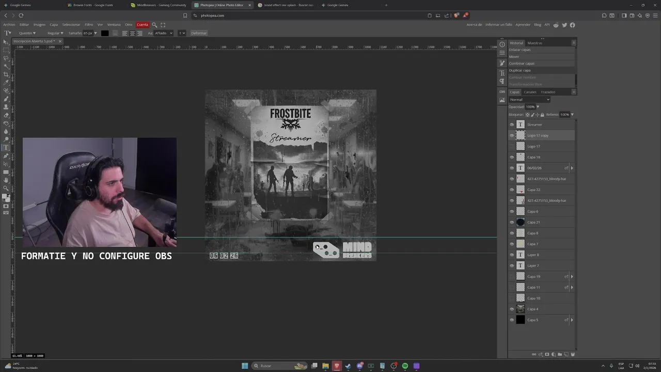This screenshot has width=661, height=372.
Task: Align text left in options bar
Action: (x=124, y=33)
